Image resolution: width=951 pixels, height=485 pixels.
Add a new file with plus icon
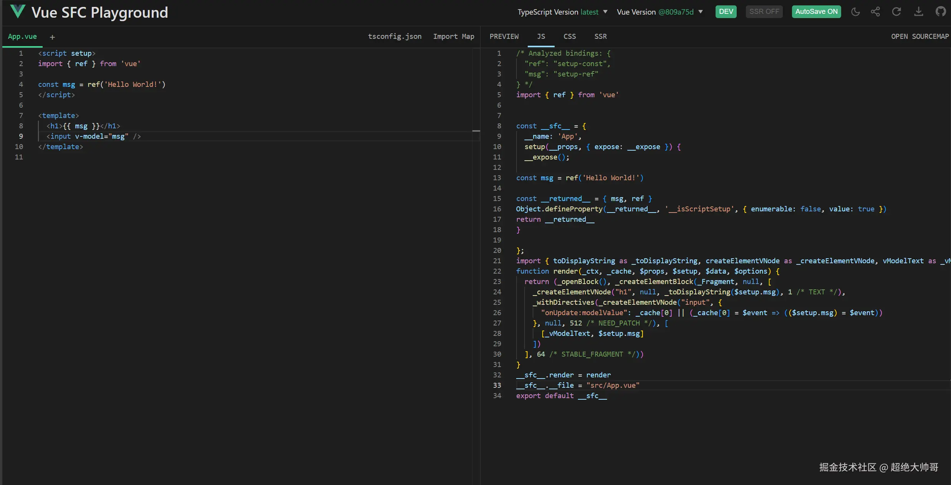click(52, 37)
